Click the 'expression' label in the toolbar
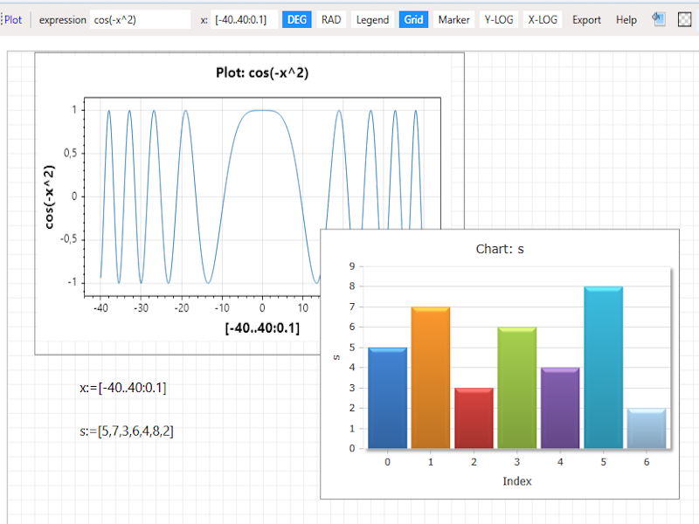This screenshot has width=699, height=524. point(62,19)
